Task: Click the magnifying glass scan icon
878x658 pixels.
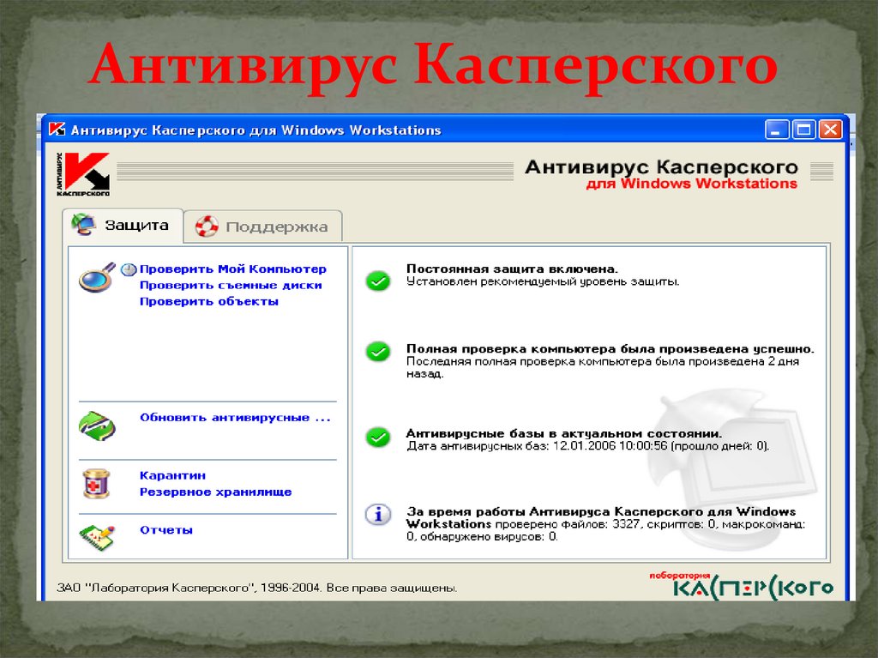Action: (x=97, y=277)
